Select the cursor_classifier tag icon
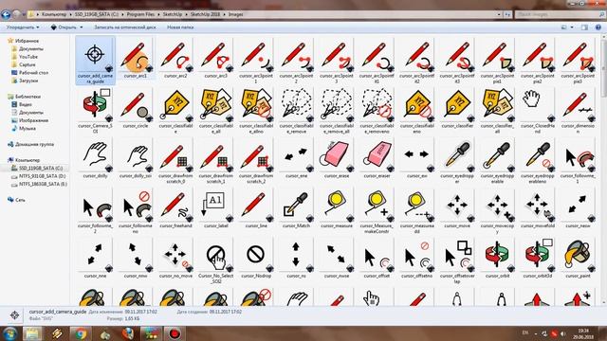The image size is (607, 341). [x=457, y=105]
